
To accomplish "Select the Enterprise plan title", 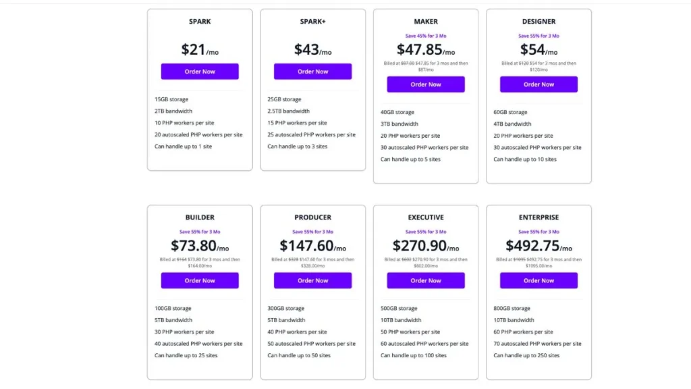I will 538,217.
